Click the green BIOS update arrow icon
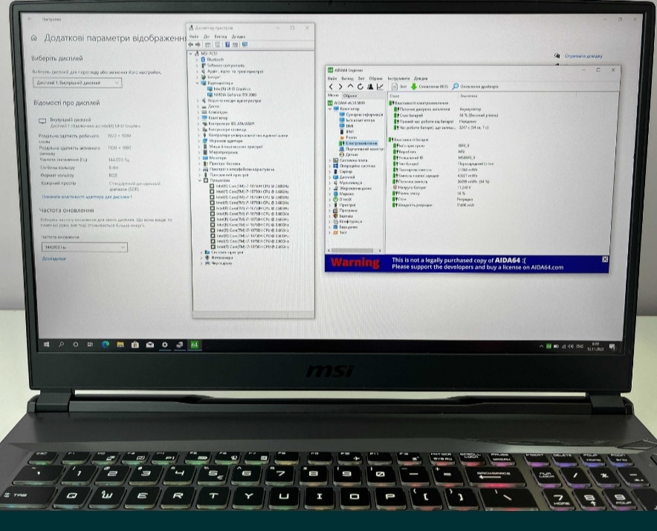 pyautogui.click(x=414, y=86)
